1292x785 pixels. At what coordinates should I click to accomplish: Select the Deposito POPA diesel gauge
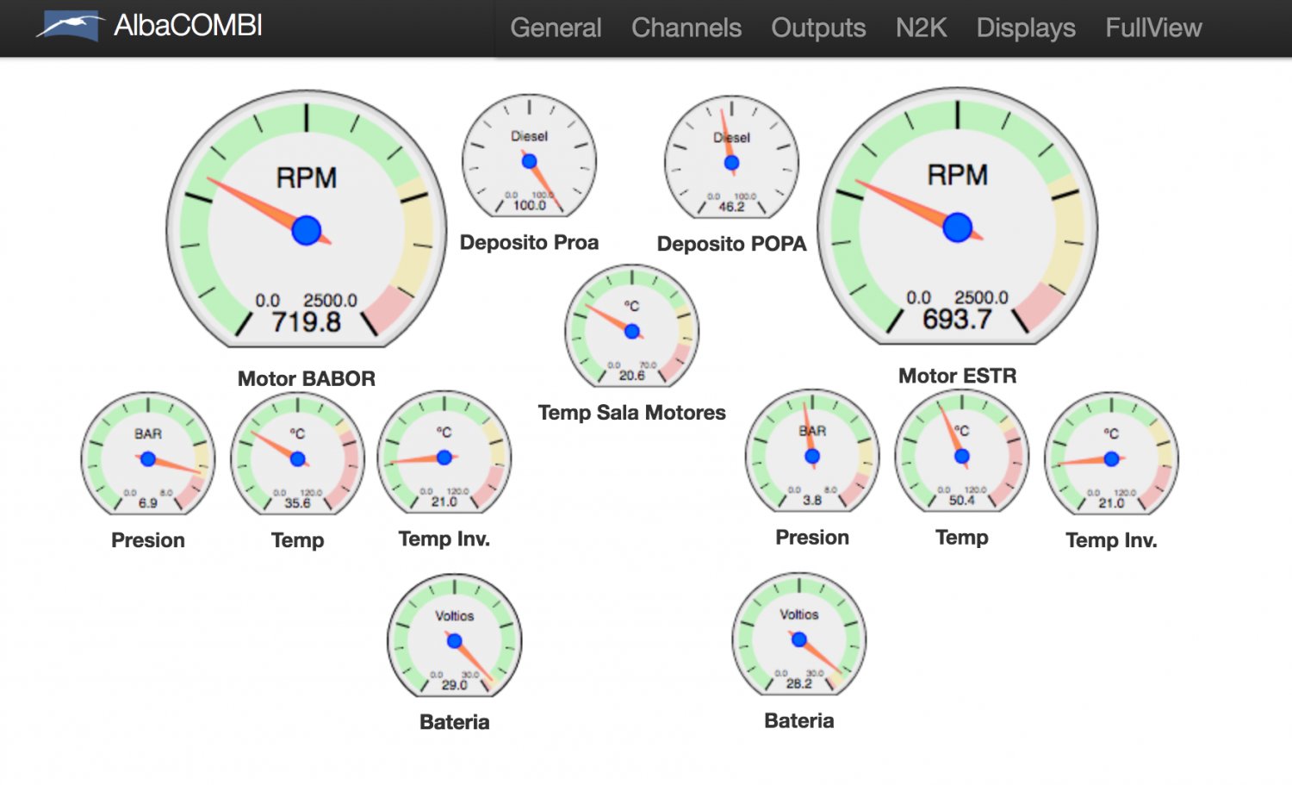(x=731, y=159)
